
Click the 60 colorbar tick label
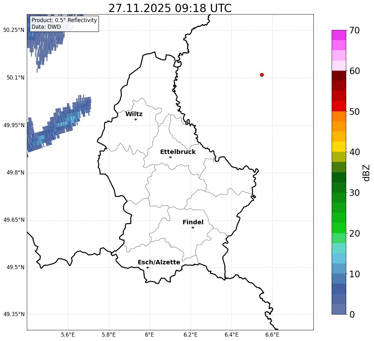354,71
